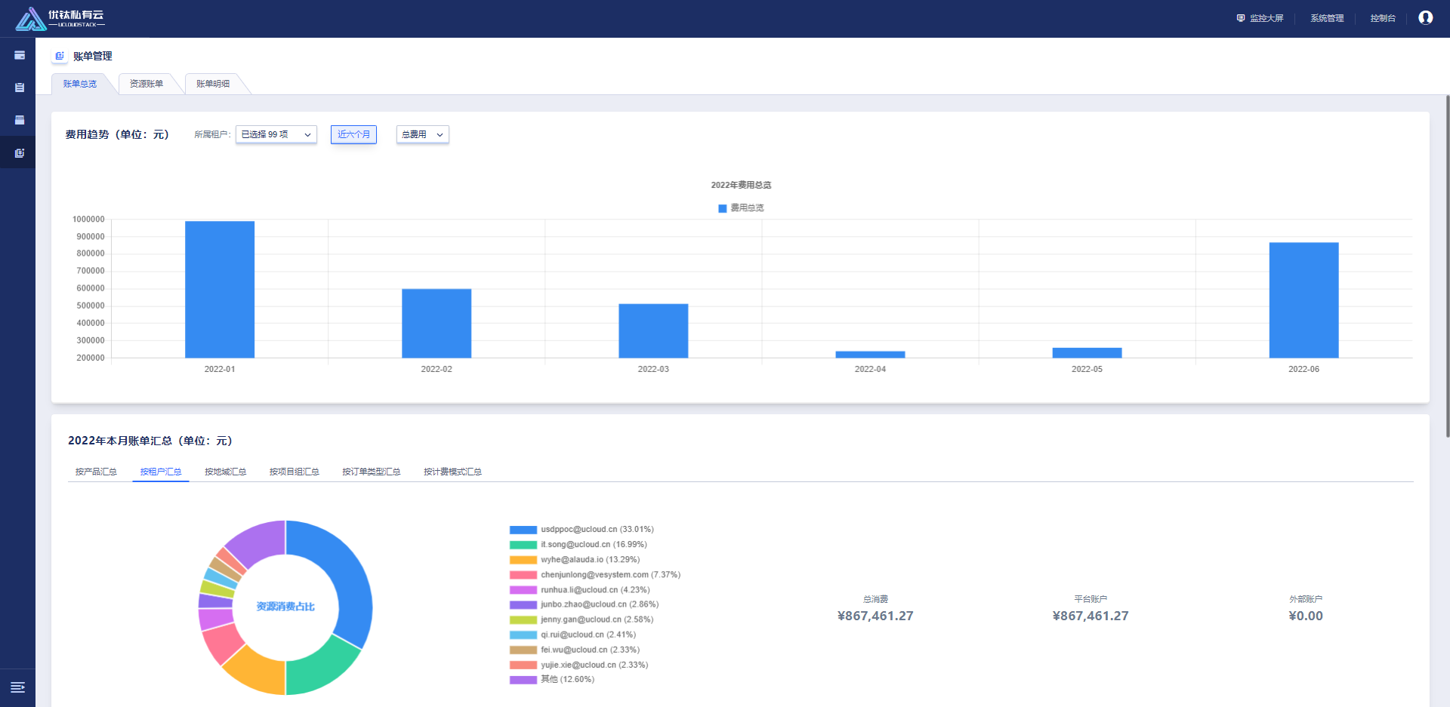
Task: Open the clipboard list icon in sidebar
Action: pyautogui.click(x=20, y=88)
